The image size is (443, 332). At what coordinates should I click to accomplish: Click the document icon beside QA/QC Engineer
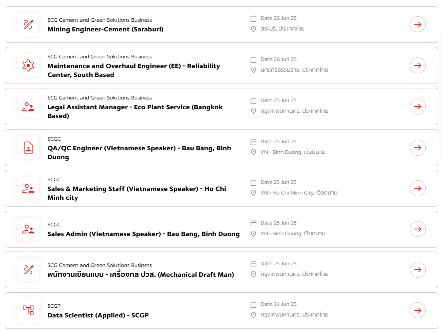(x=28, y=148)
